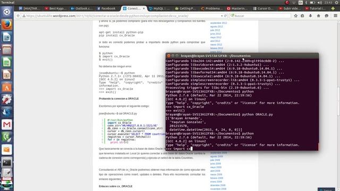The image size is (340, 191).
Task: Open the Firefox hamburger menu
Action: [x=335, y=16]
